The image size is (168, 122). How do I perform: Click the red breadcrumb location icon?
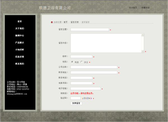pos(52,22)
